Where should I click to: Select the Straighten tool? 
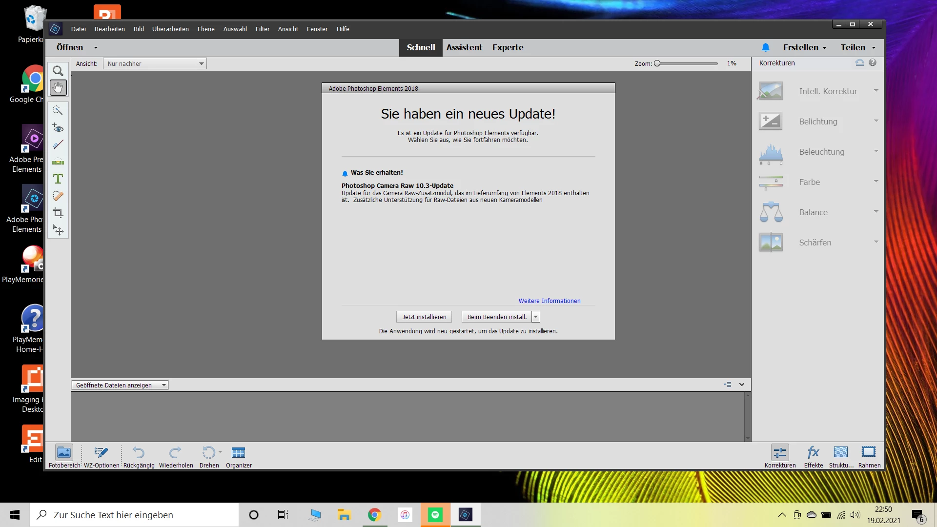coord(58,162)
